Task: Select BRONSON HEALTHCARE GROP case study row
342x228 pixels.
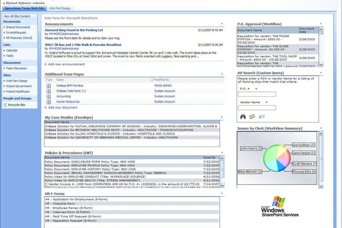Action: pyautogui.click(x=132, y=130)
